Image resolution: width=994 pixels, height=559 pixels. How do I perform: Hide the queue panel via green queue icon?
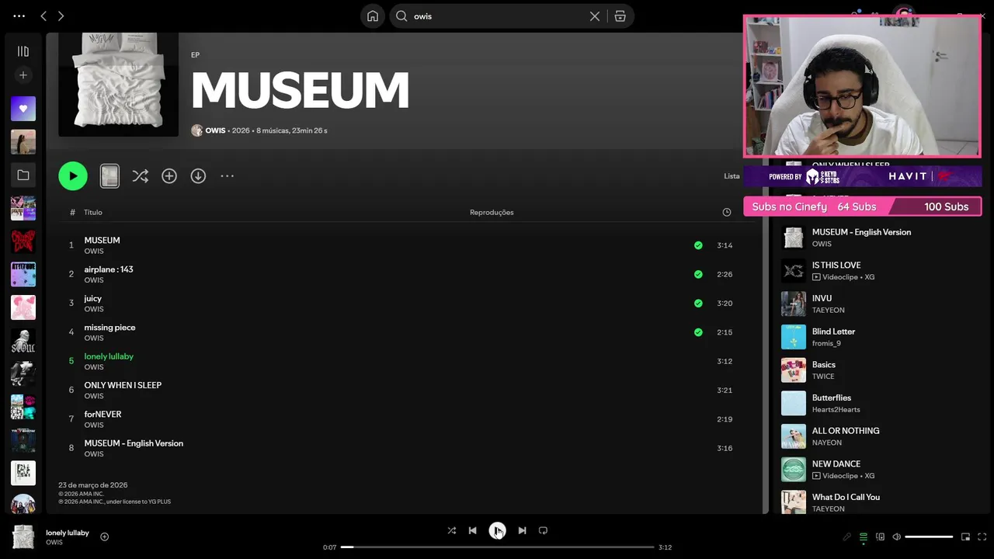point(864,536)
